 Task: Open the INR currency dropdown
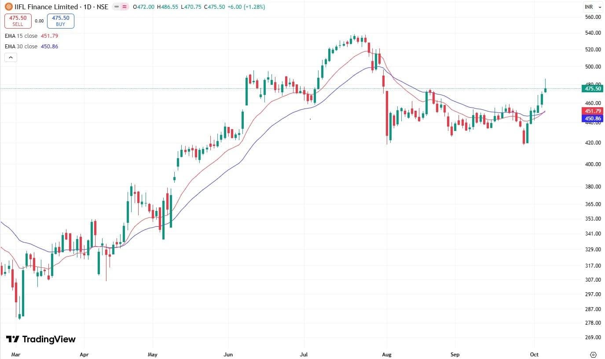(593, 7)
